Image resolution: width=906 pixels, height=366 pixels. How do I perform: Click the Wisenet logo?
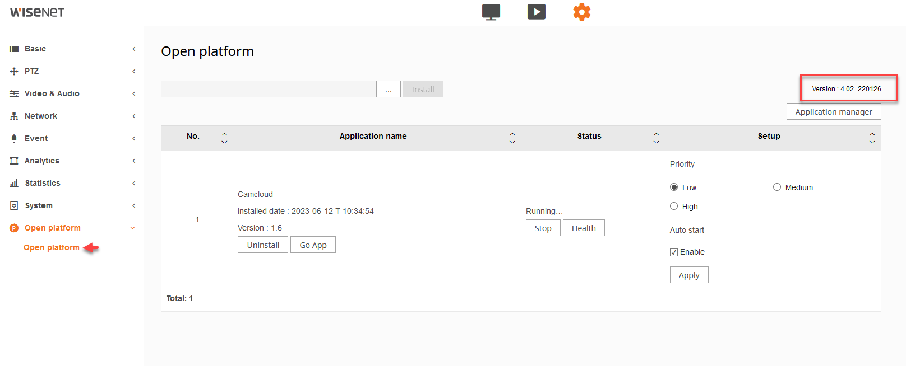[38, 12]
